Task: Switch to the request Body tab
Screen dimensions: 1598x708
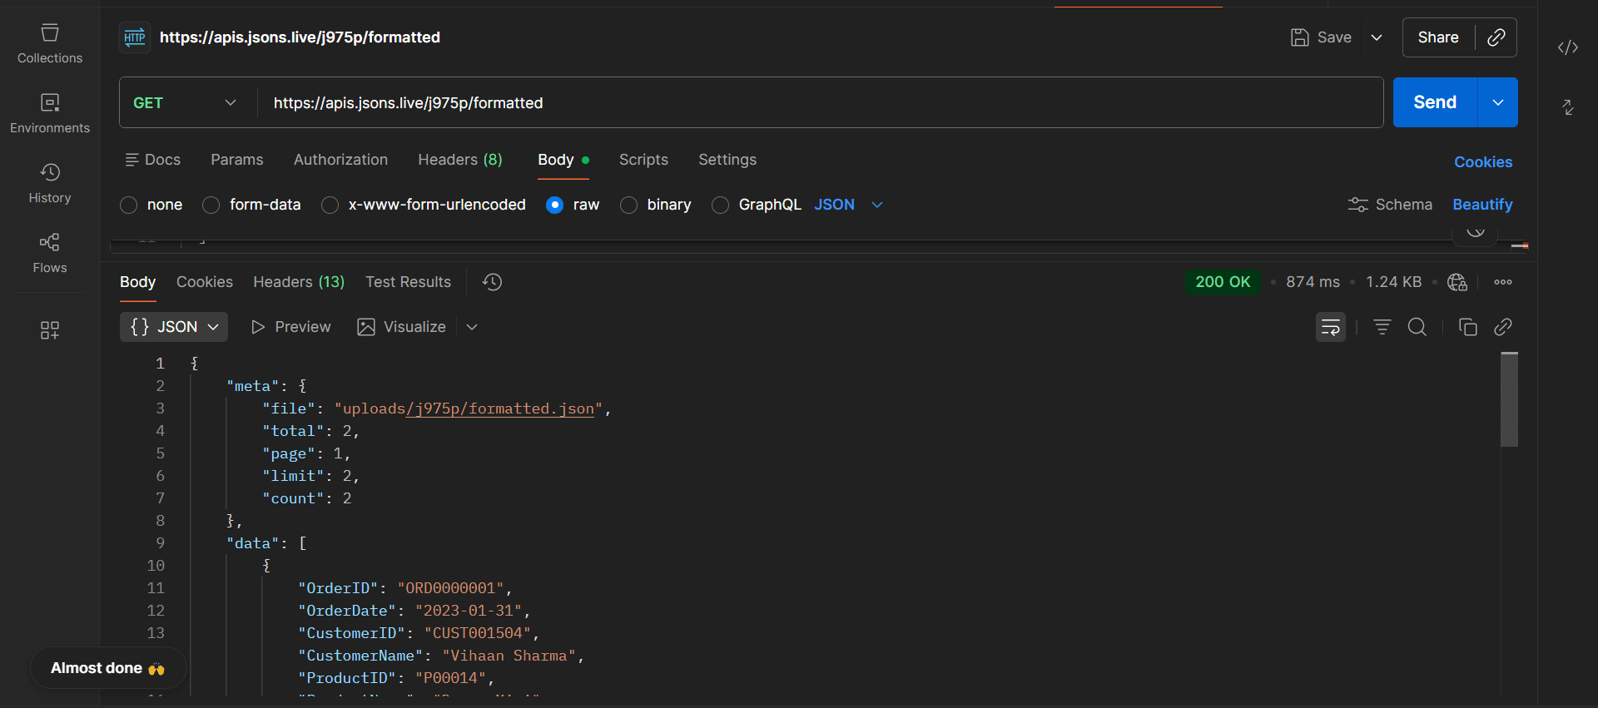Action: coord(563,160)
